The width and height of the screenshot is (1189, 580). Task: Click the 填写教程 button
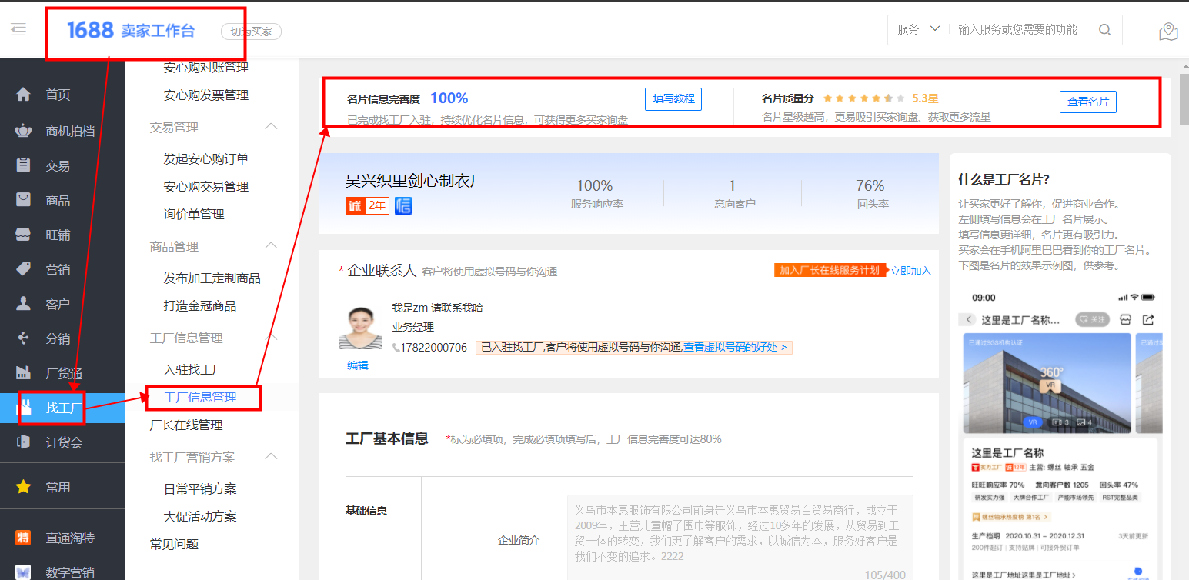[x=673, y=98]
